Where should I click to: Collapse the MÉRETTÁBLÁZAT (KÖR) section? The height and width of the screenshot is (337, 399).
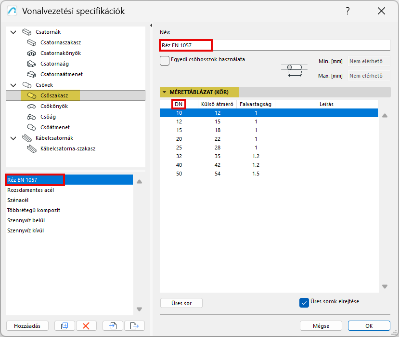click(165, 92)
